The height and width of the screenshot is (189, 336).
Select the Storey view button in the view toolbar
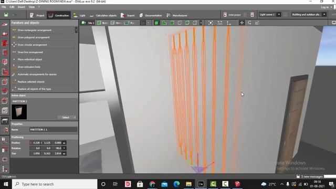116,23
